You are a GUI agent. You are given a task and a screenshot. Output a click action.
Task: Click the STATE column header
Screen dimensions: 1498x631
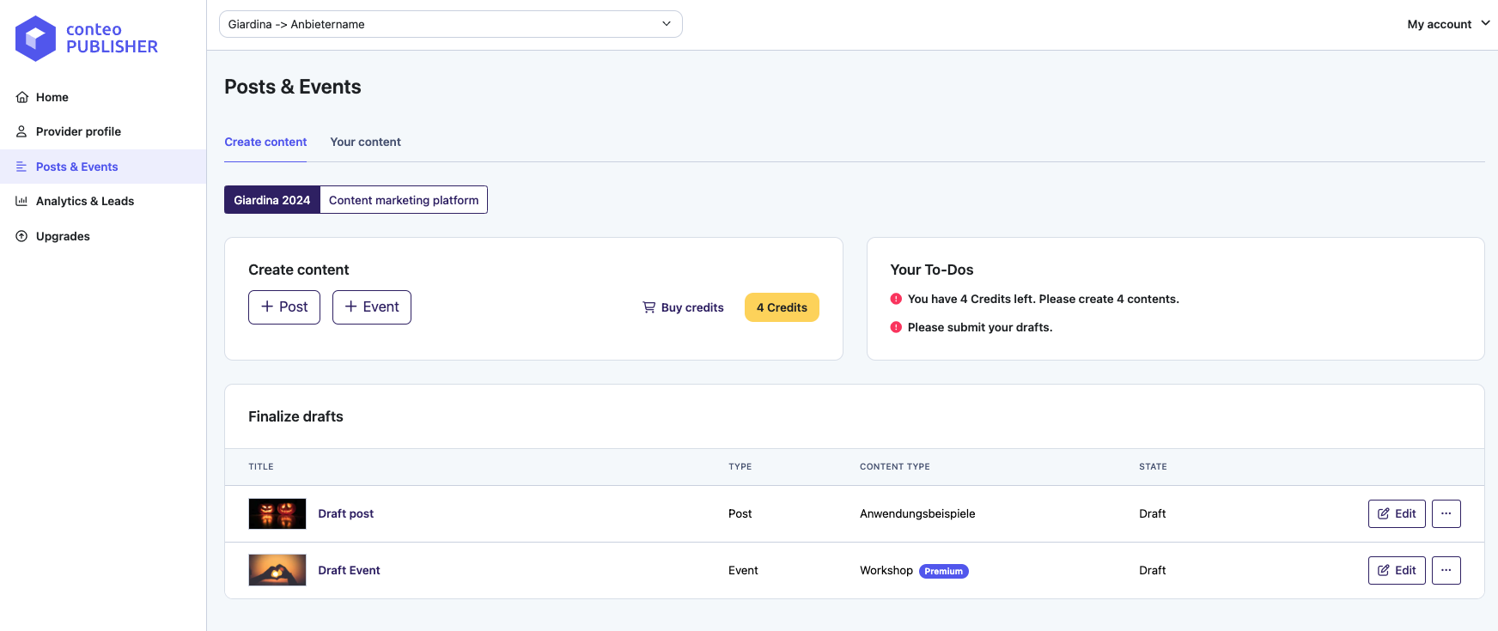tap(1153, 467)
